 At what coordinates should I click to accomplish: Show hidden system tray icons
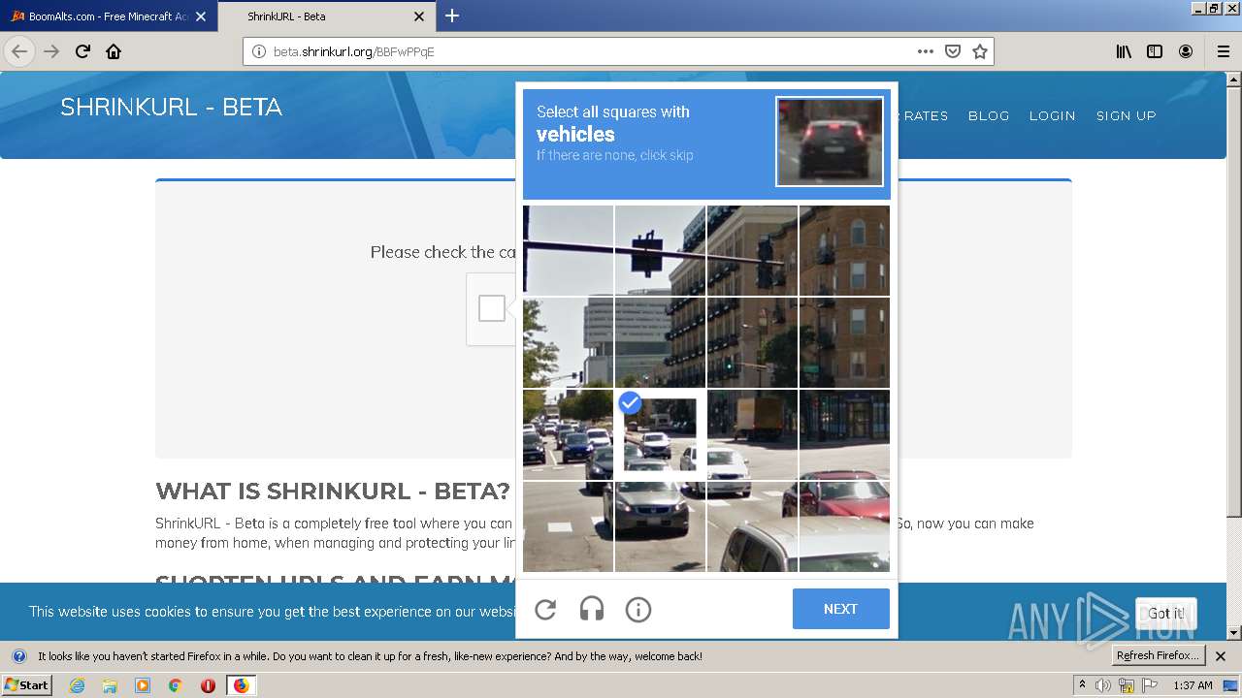[x=1082, y=685]
